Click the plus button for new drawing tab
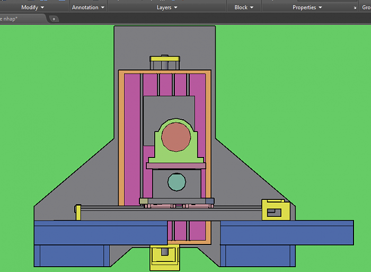Viewport: 371px width, 272px height. click(54, 19)
